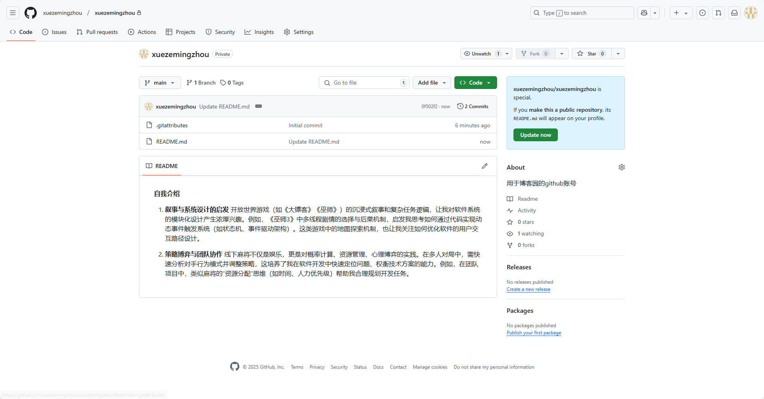Open the create new plus icon

[x=676, y=12]
